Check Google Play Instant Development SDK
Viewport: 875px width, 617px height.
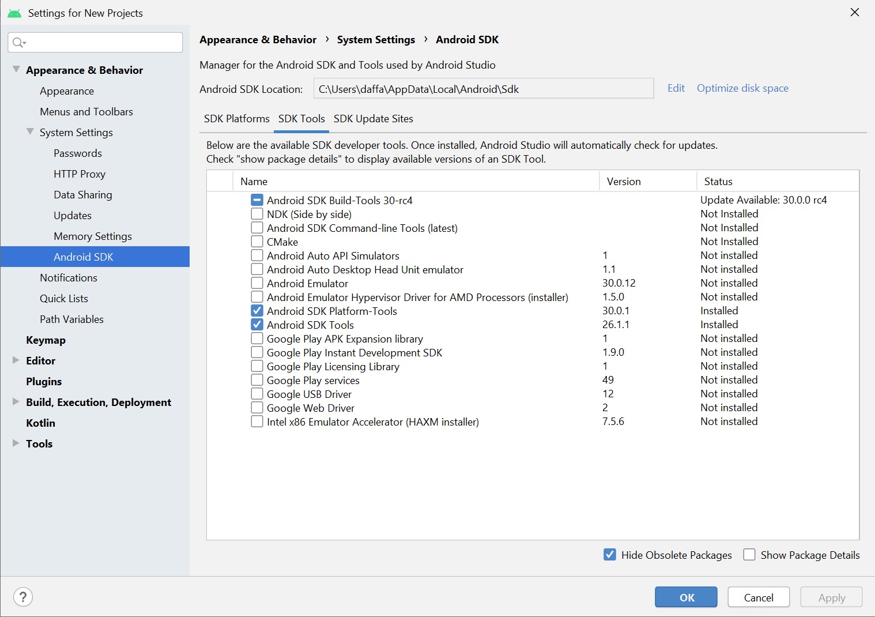(257, 352)
